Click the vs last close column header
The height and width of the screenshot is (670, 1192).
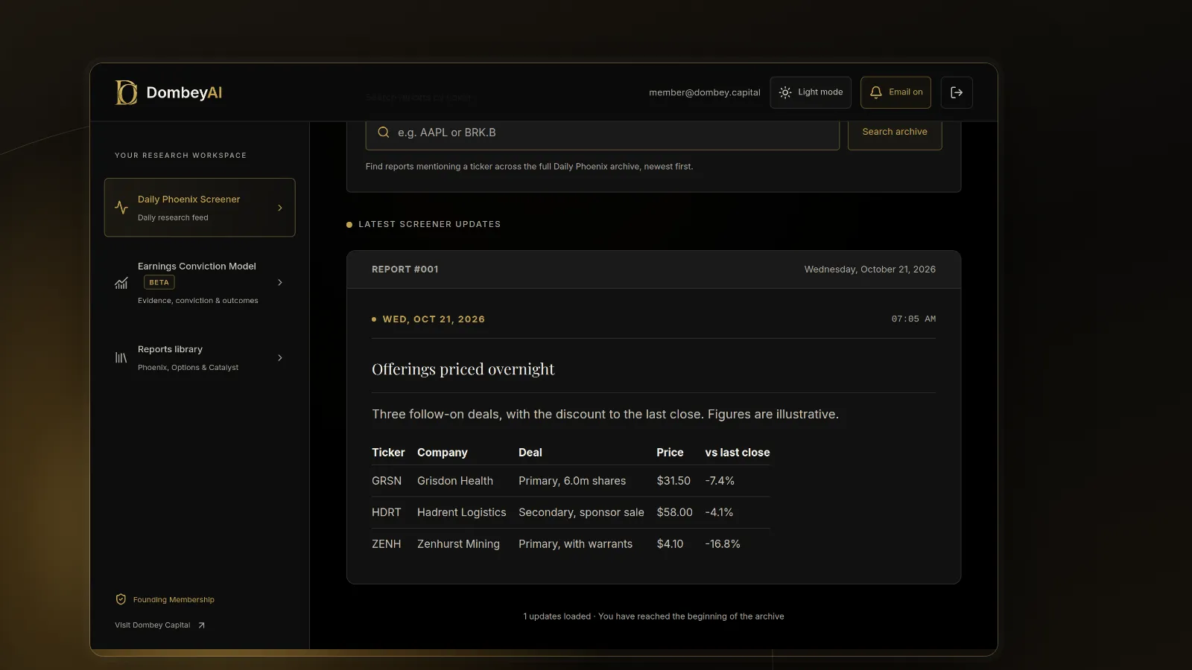click(738, 453)
